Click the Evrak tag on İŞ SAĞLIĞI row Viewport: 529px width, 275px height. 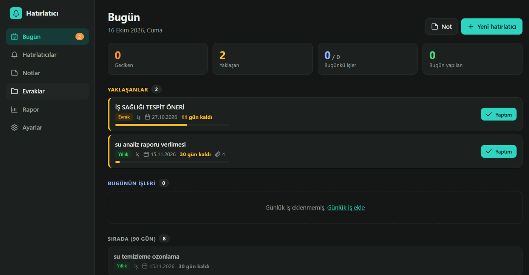(124, 117)
